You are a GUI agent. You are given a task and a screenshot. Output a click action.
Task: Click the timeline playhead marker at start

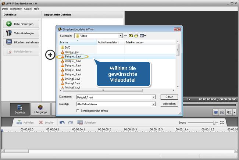pos(2,131)
